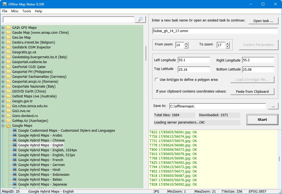282x194 pixels.
Task: Select Geoportal Sachsenatlas (Germany) folder
Action: [x=39, y=76]
